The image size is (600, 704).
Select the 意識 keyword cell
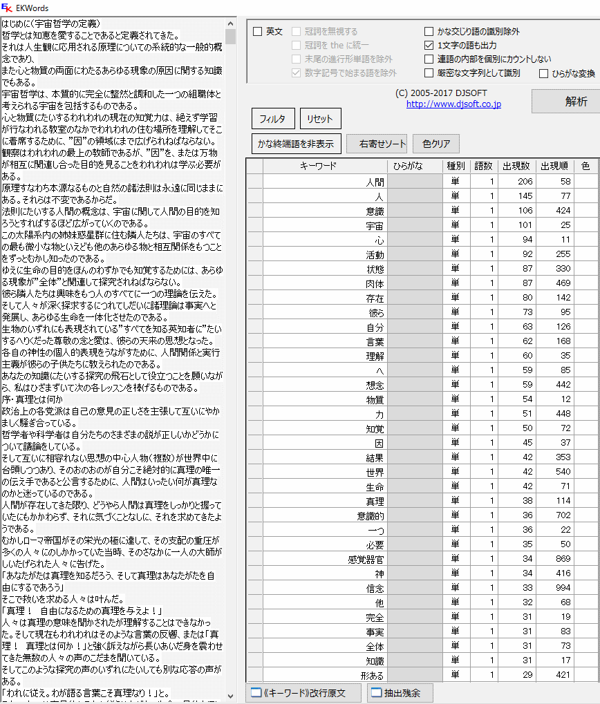(x=325, y=211)
